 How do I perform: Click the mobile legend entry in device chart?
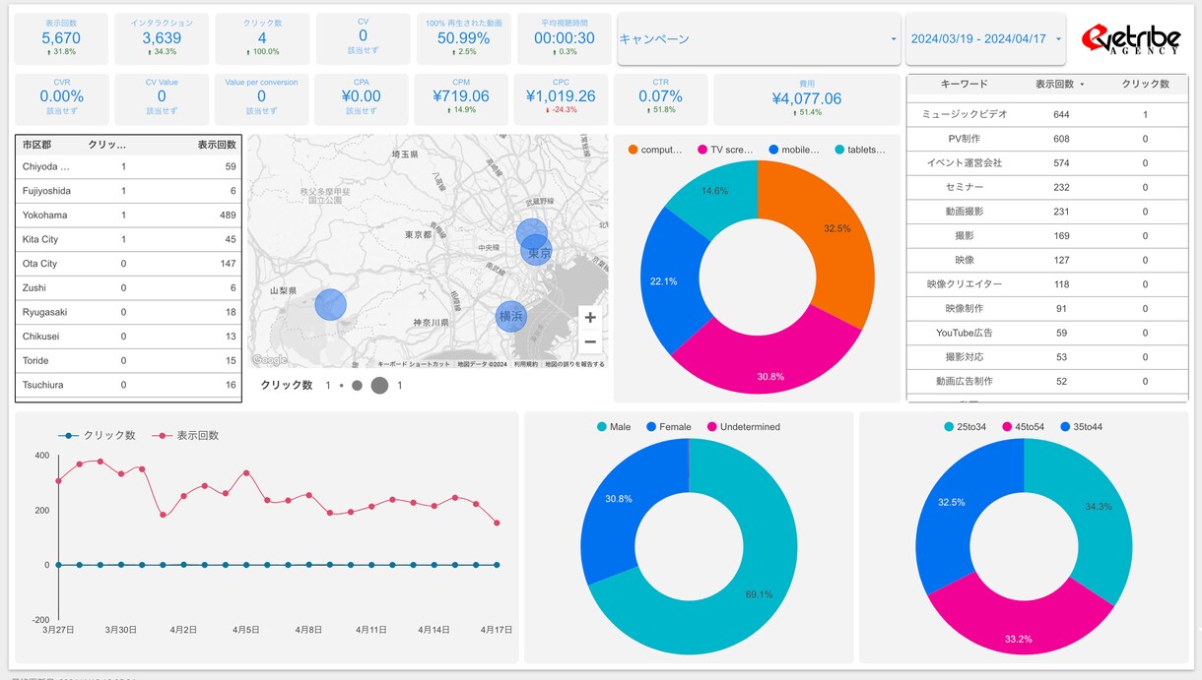pos(795,150)
